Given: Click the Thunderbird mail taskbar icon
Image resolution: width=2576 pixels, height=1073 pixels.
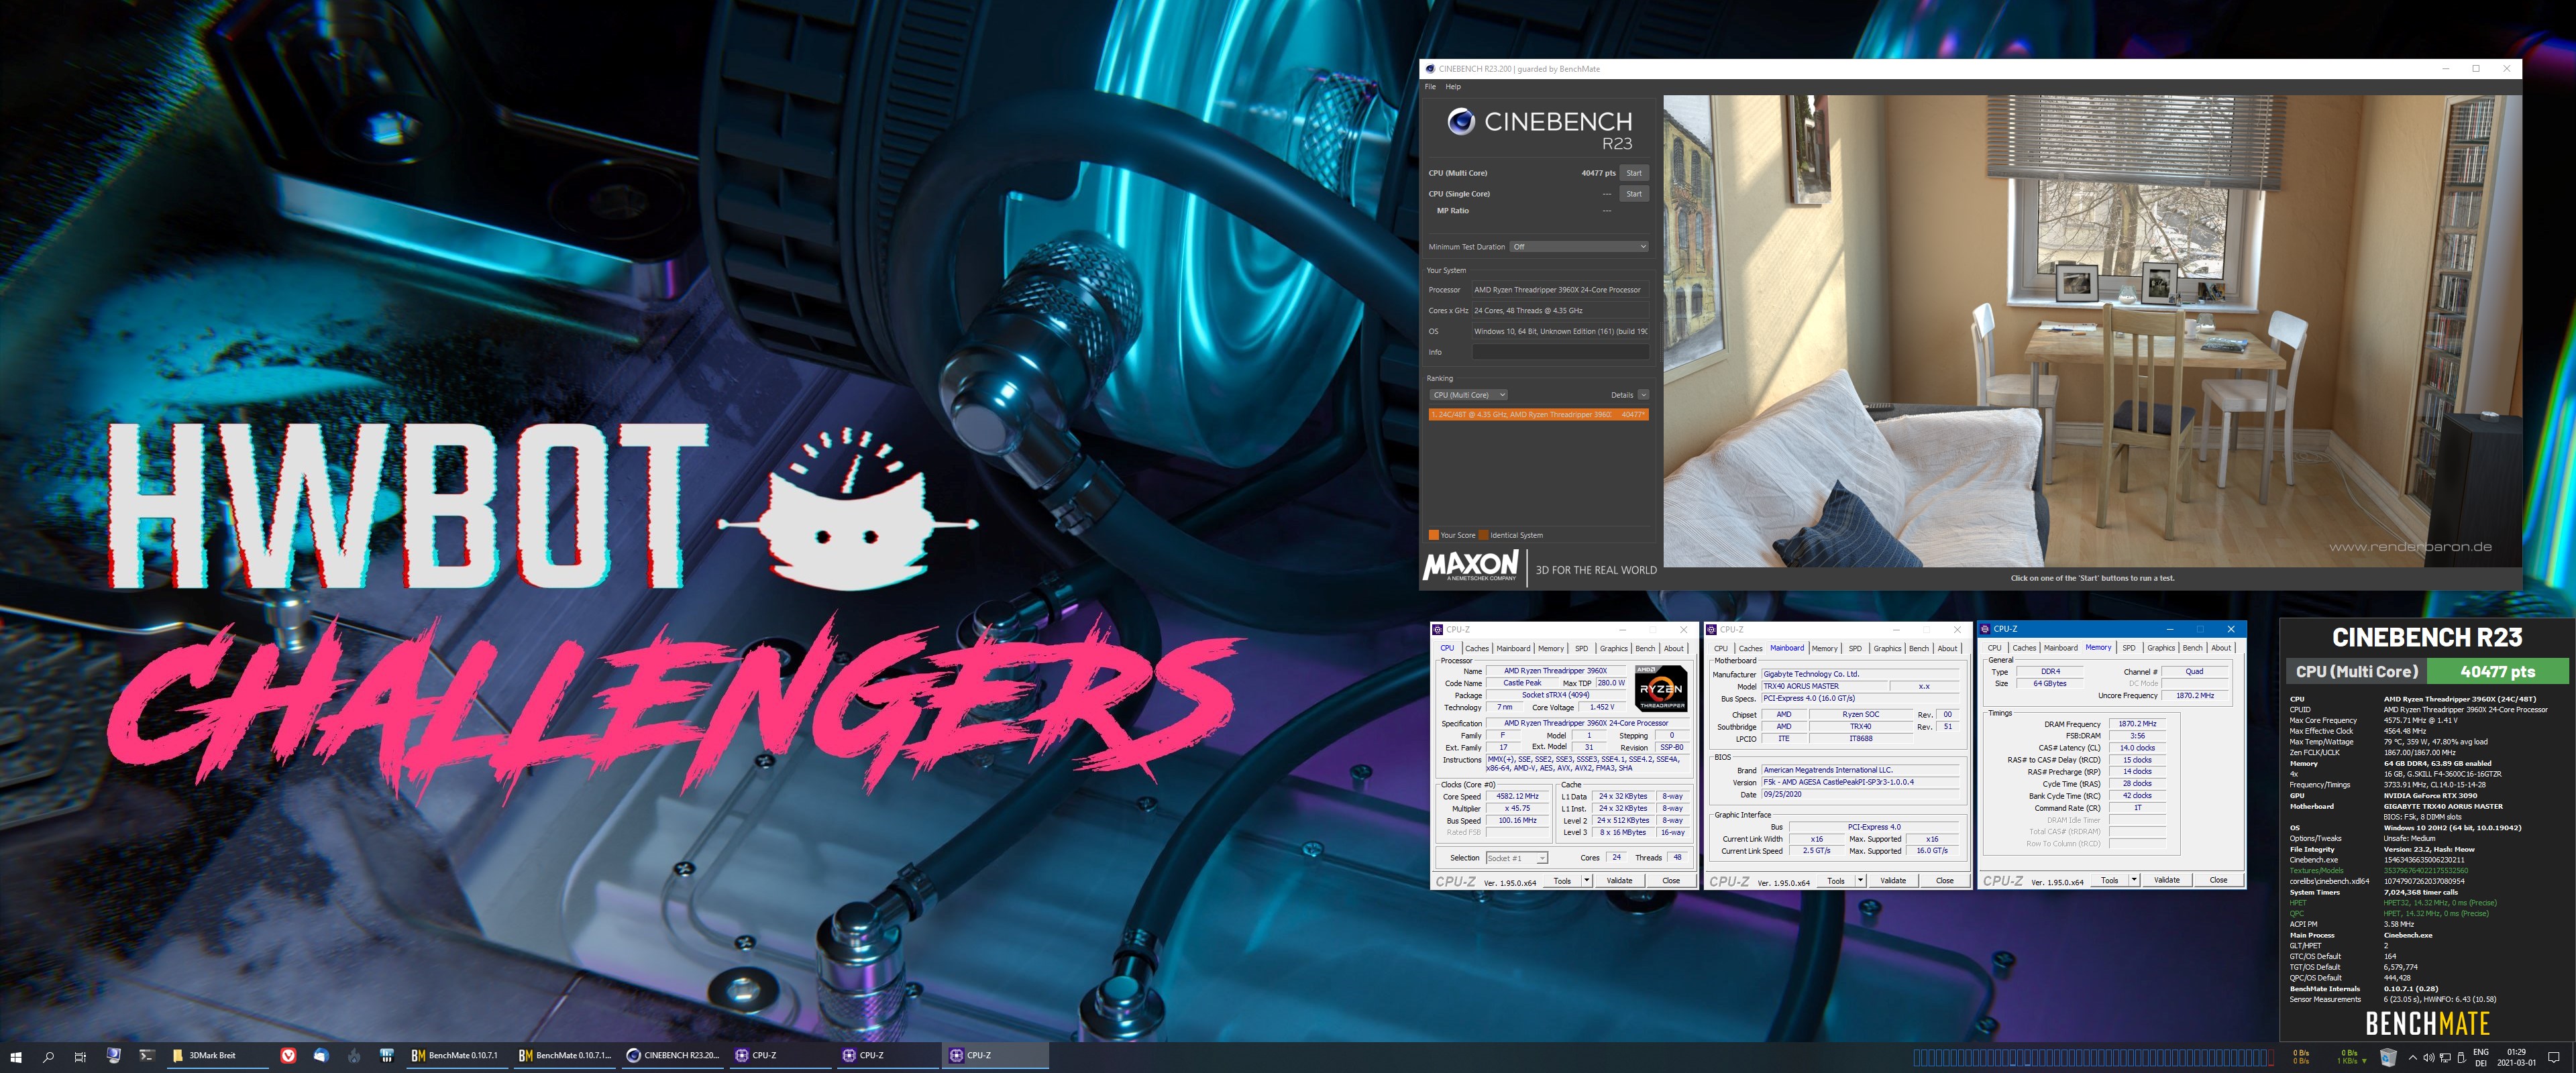Looking at the screenshot, I should pos(321,1055).
